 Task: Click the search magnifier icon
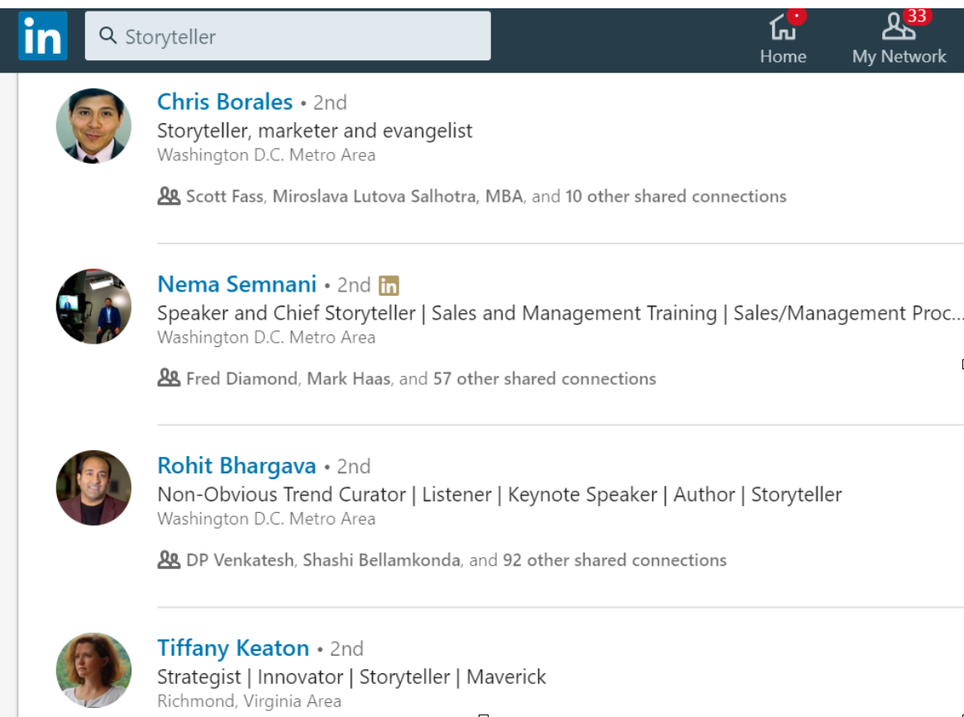(107, 36)
